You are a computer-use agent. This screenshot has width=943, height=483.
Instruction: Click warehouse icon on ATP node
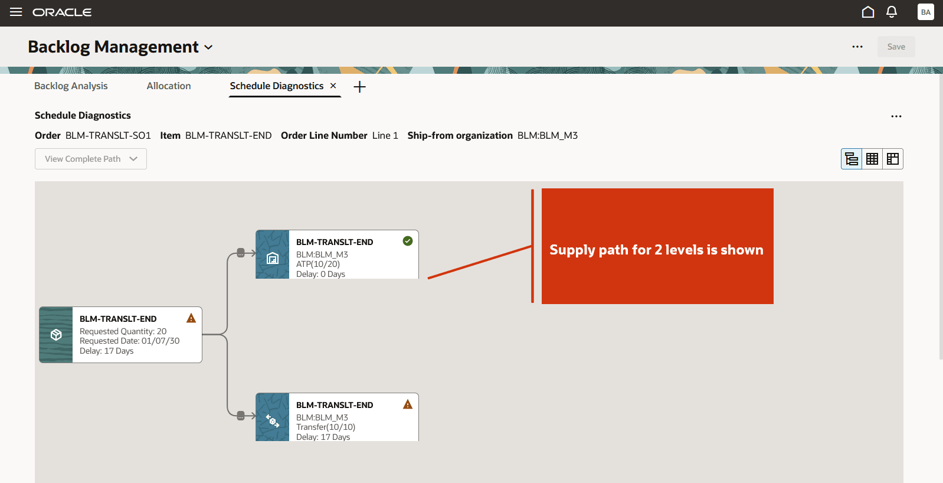273,258
